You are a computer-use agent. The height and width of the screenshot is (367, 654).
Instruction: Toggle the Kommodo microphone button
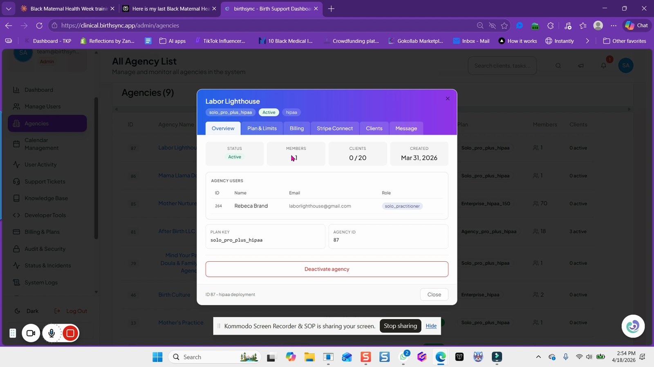click(52, 333)
